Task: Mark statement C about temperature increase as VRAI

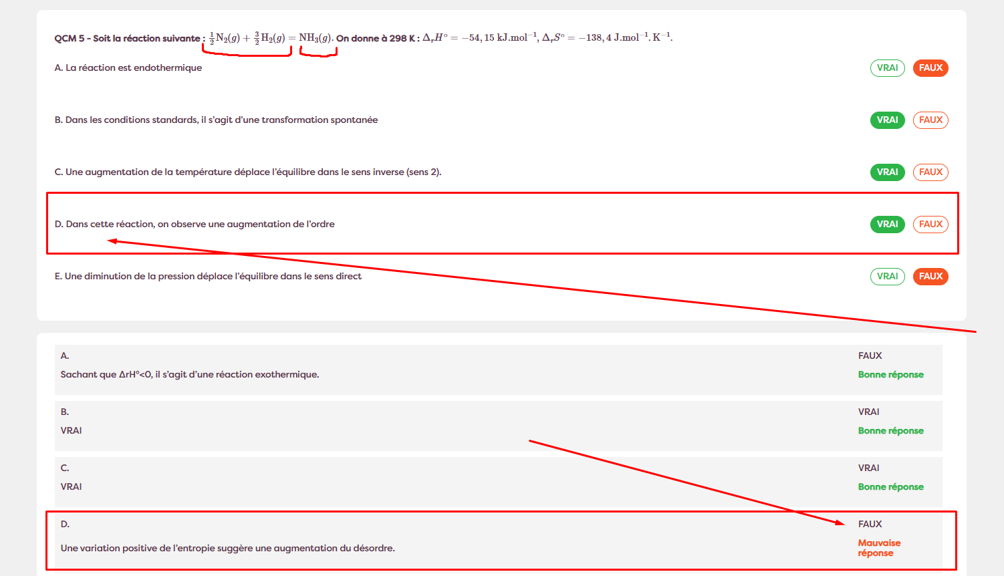Action: click(x=887, y=172)
